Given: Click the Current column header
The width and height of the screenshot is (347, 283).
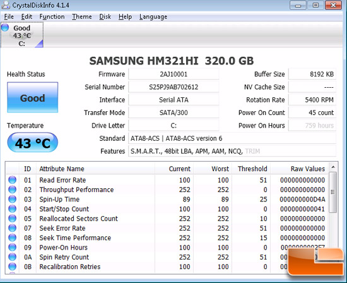Looking at the screenshot, I should [174, 169].
